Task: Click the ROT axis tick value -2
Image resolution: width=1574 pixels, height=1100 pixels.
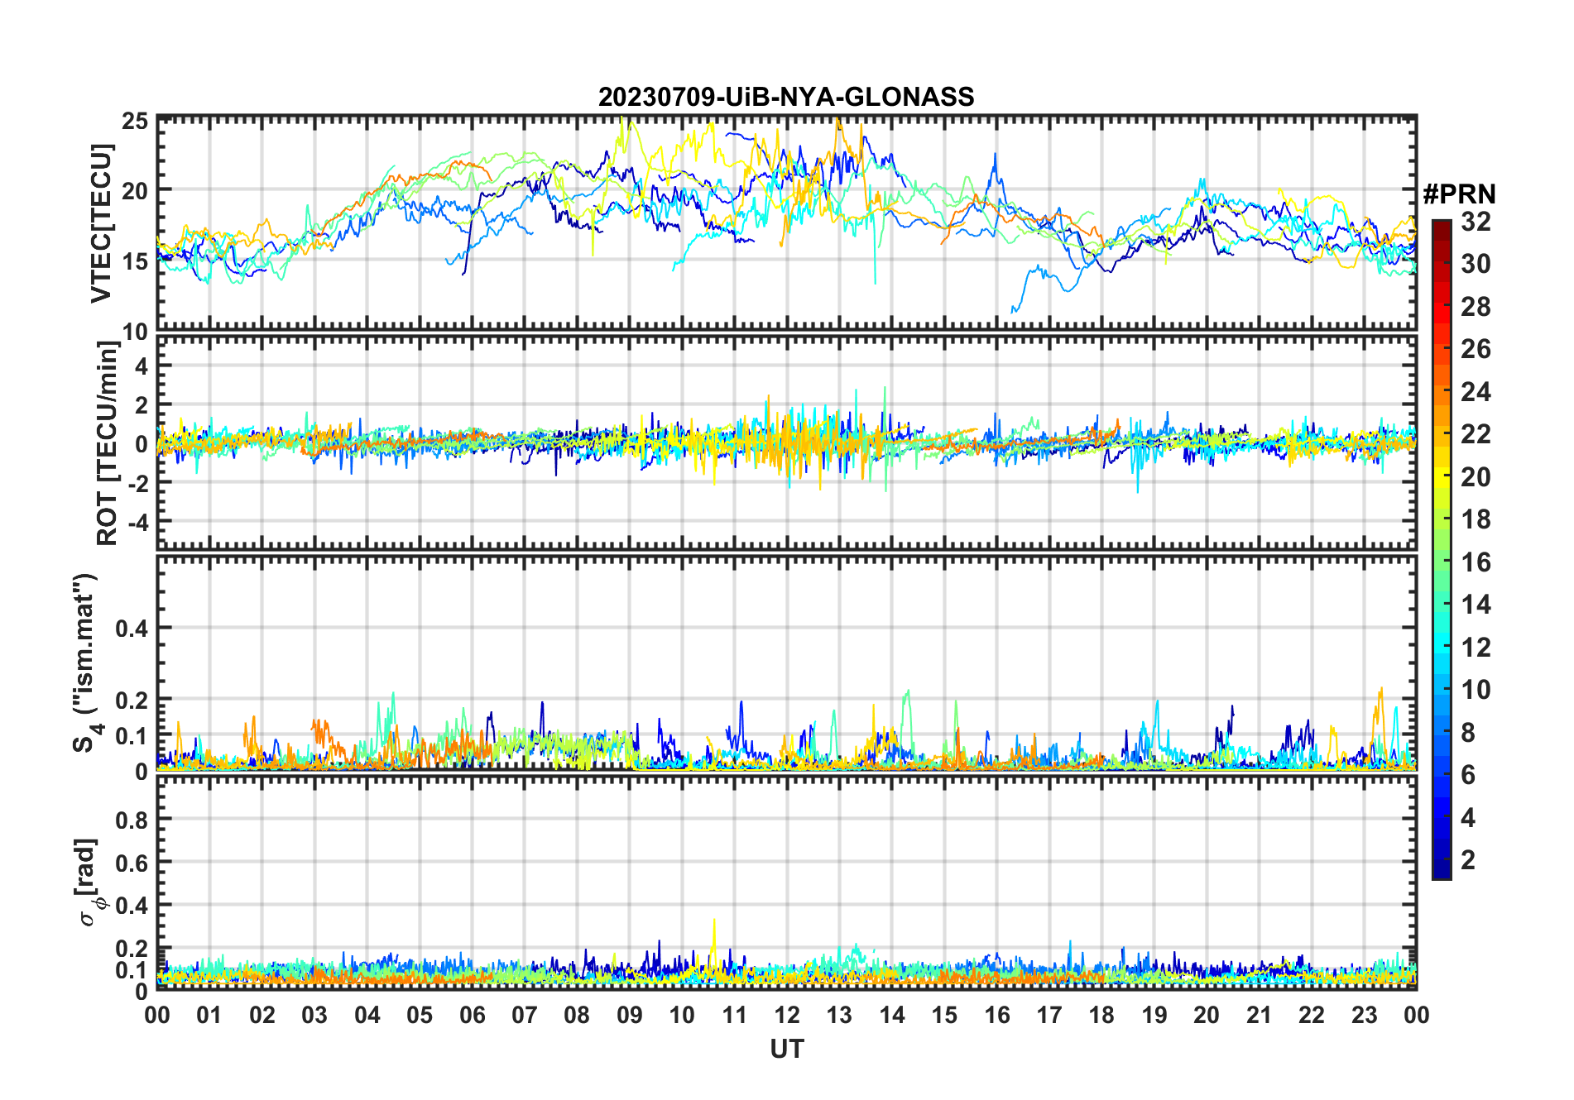Action: [137, 482]
